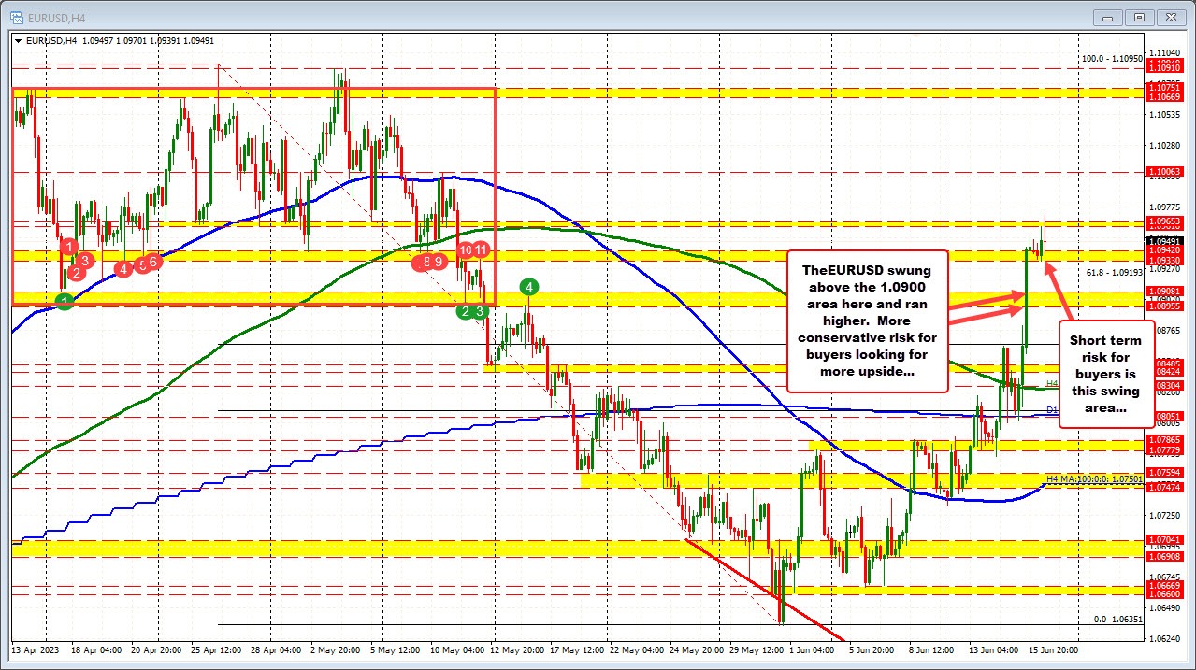Select the "Short term risk for buyers" annotation box
The width and height of the screenshot is (1196, 670).
coord(1105,374)
